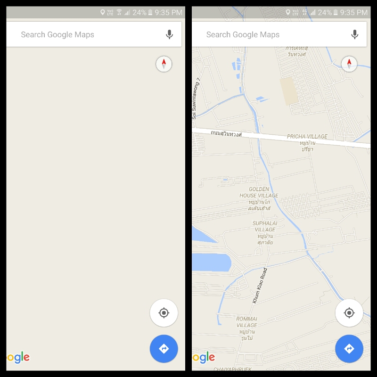Tap the microphone icon in right search bar

pos(355,34)
